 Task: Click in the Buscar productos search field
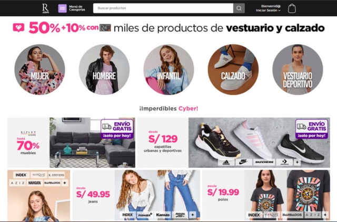pos(163,8)
